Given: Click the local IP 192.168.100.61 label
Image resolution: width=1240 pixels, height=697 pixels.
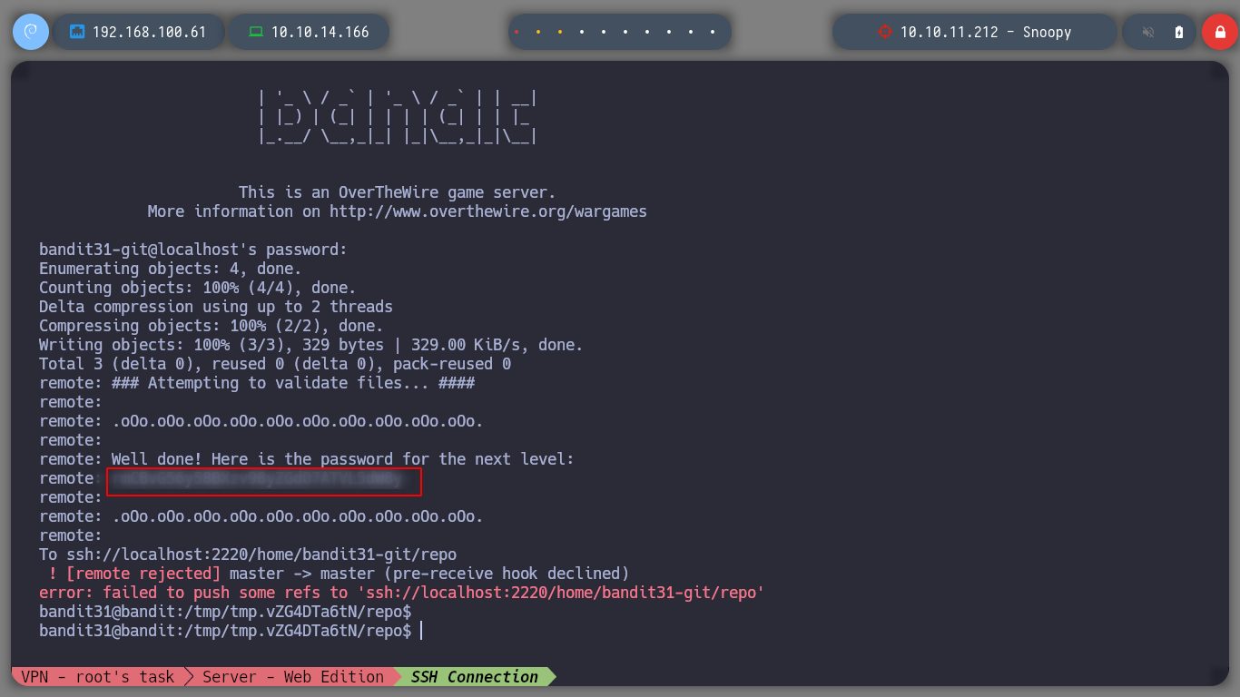Looking at the screenshot, I should pos(149,32).
